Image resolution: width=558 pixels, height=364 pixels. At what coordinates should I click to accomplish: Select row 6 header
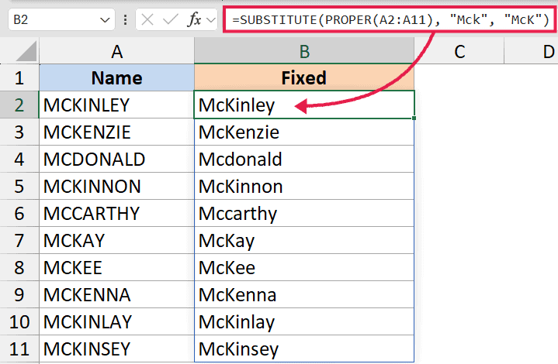click(x=19, y=213)
